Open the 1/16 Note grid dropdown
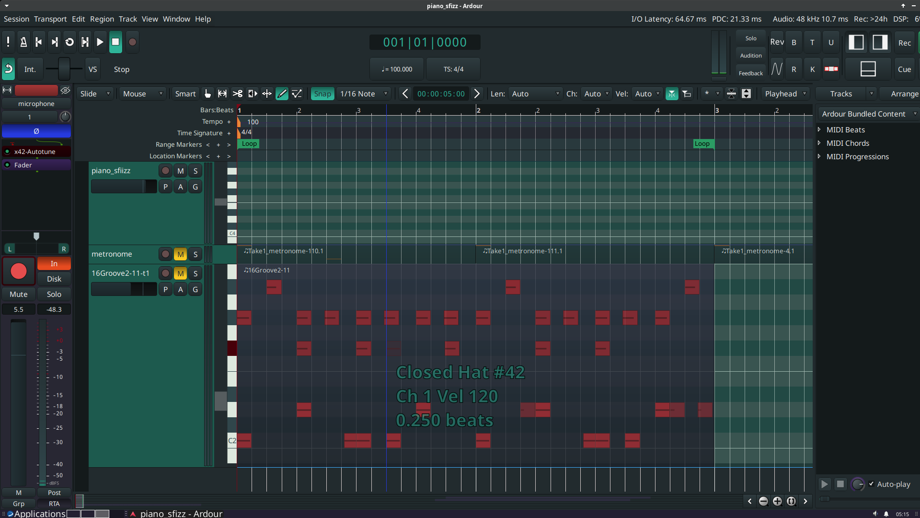This screenshot has width=920, height=518. click(x=363, y=94)
